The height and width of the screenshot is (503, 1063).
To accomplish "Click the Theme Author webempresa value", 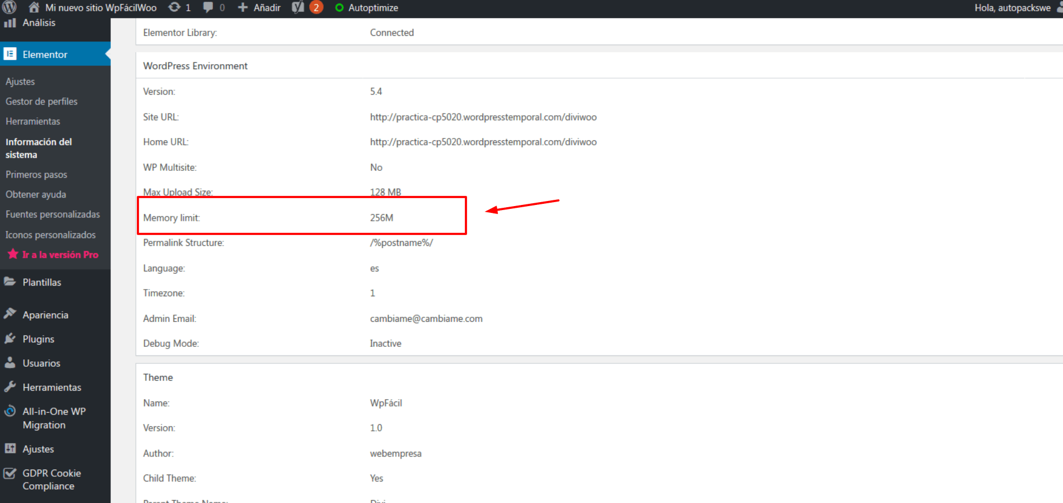I will tap(396, 454).
